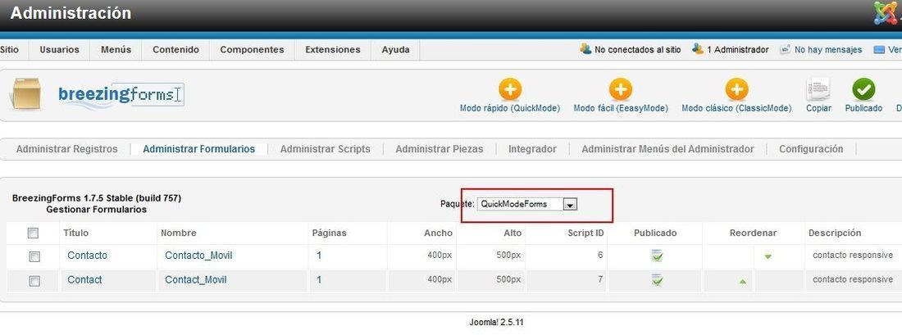The width and height of the screenshot is (902, 335).
Task: Open the Contact form title link
Action: pos(84,280)
